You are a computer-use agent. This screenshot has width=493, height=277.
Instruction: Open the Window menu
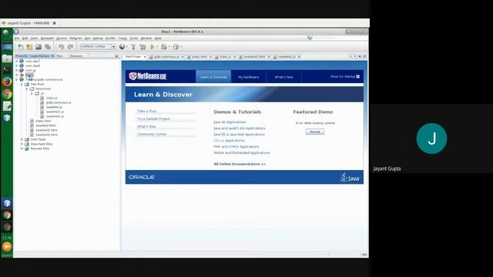point(146,38)
